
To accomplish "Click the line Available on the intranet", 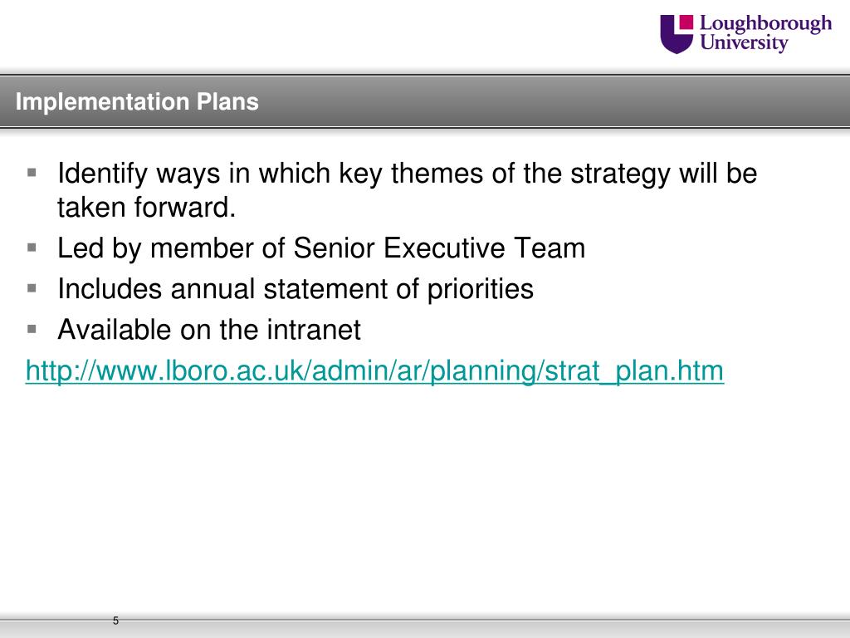I will click(209, 330).
